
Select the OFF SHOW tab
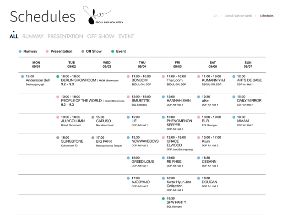click(101, 36)
